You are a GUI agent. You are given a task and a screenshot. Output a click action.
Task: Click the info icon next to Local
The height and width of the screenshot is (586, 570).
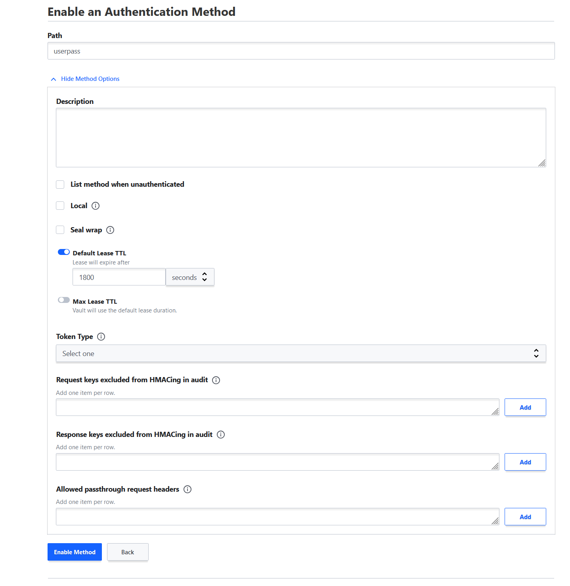coord(96,206)
